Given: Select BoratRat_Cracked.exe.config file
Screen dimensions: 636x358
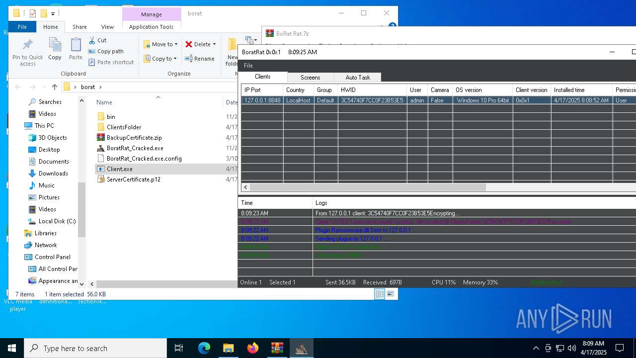Looking at the screenshot, I should click(144, 159).
